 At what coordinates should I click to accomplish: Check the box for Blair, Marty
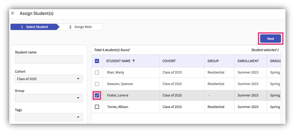tap(97, 73)
